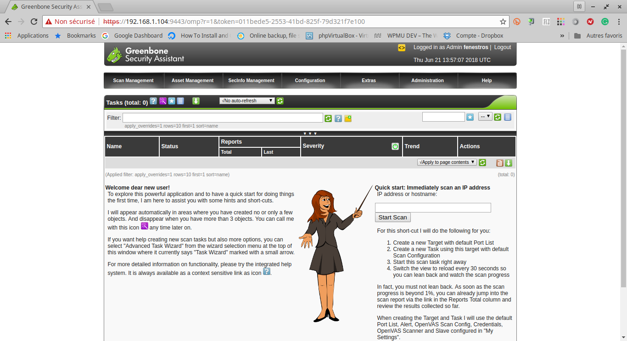Open Tasks help question mark icon

tap(153, 101)
